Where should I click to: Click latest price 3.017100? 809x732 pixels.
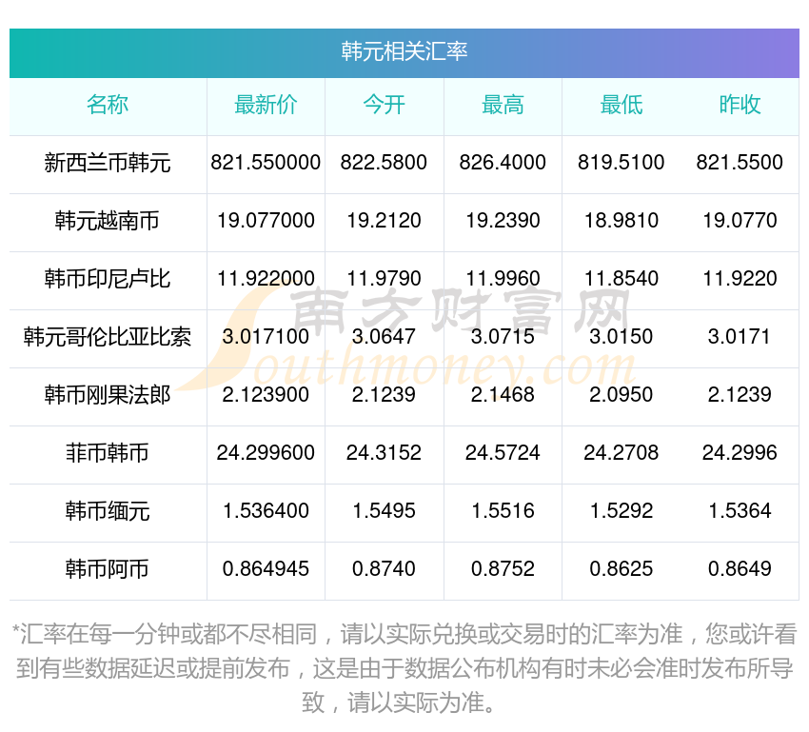click(266, 337)
